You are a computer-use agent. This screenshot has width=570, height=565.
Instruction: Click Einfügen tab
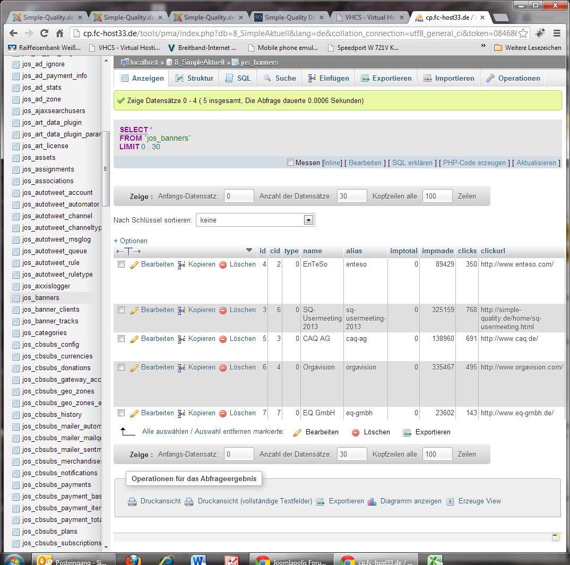(x=329, y=78)
